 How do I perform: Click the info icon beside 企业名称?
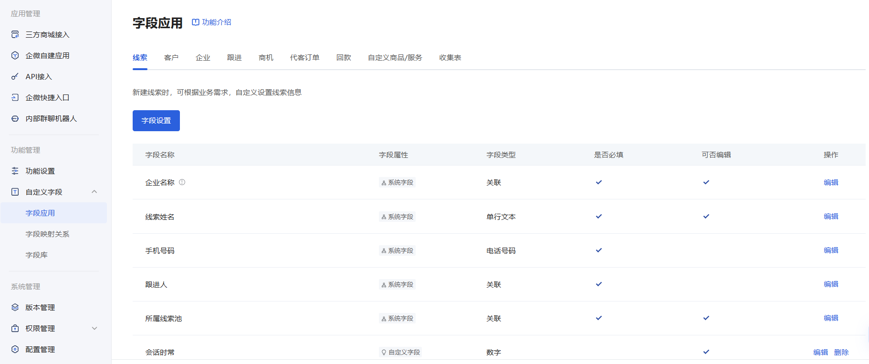tap(182, 182)
